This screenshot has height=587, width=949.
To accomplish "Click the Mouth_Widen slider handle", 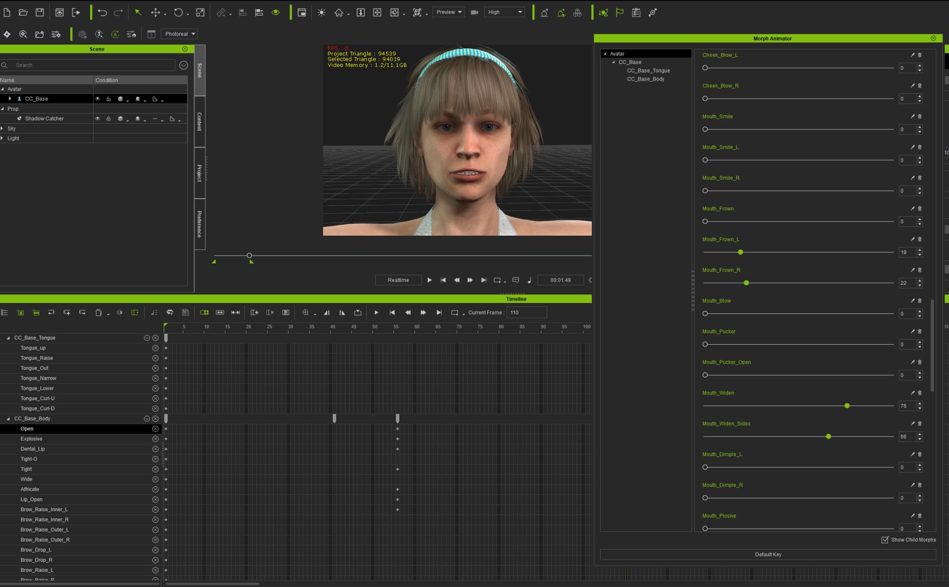I will click(847, 406).
